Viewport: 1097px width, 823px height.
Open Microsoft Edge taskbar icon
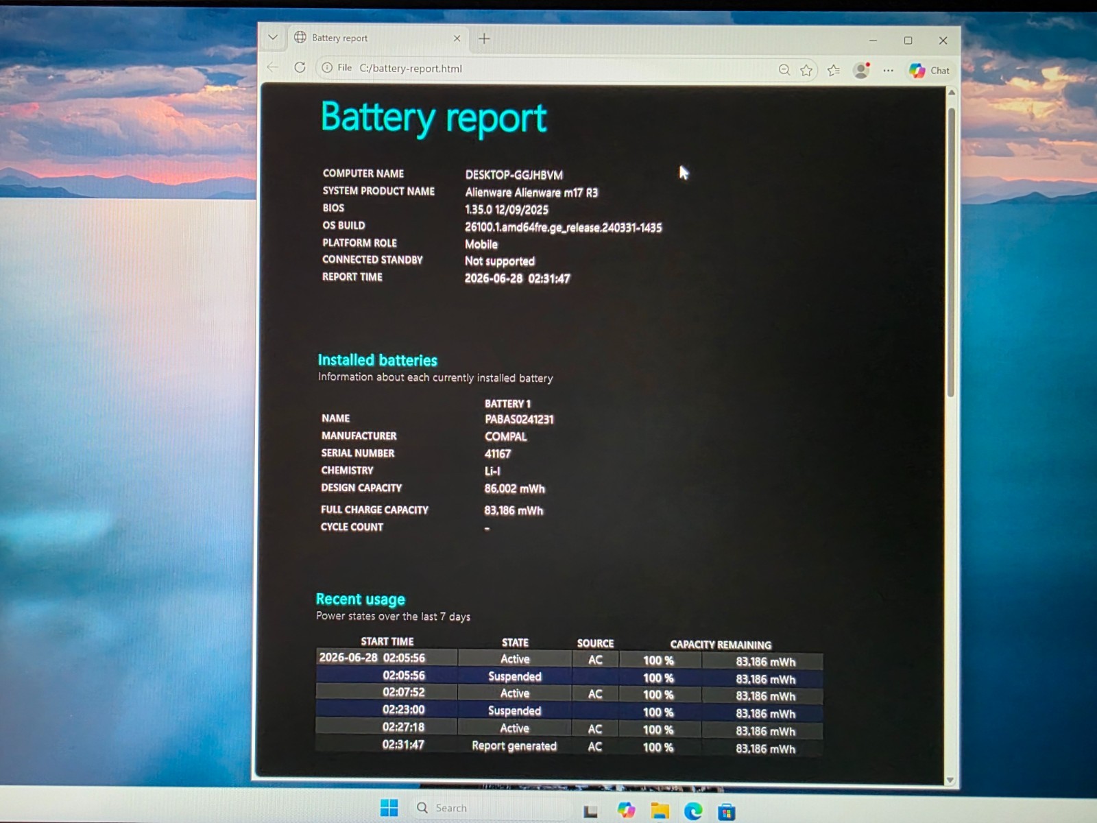[693, 811]
